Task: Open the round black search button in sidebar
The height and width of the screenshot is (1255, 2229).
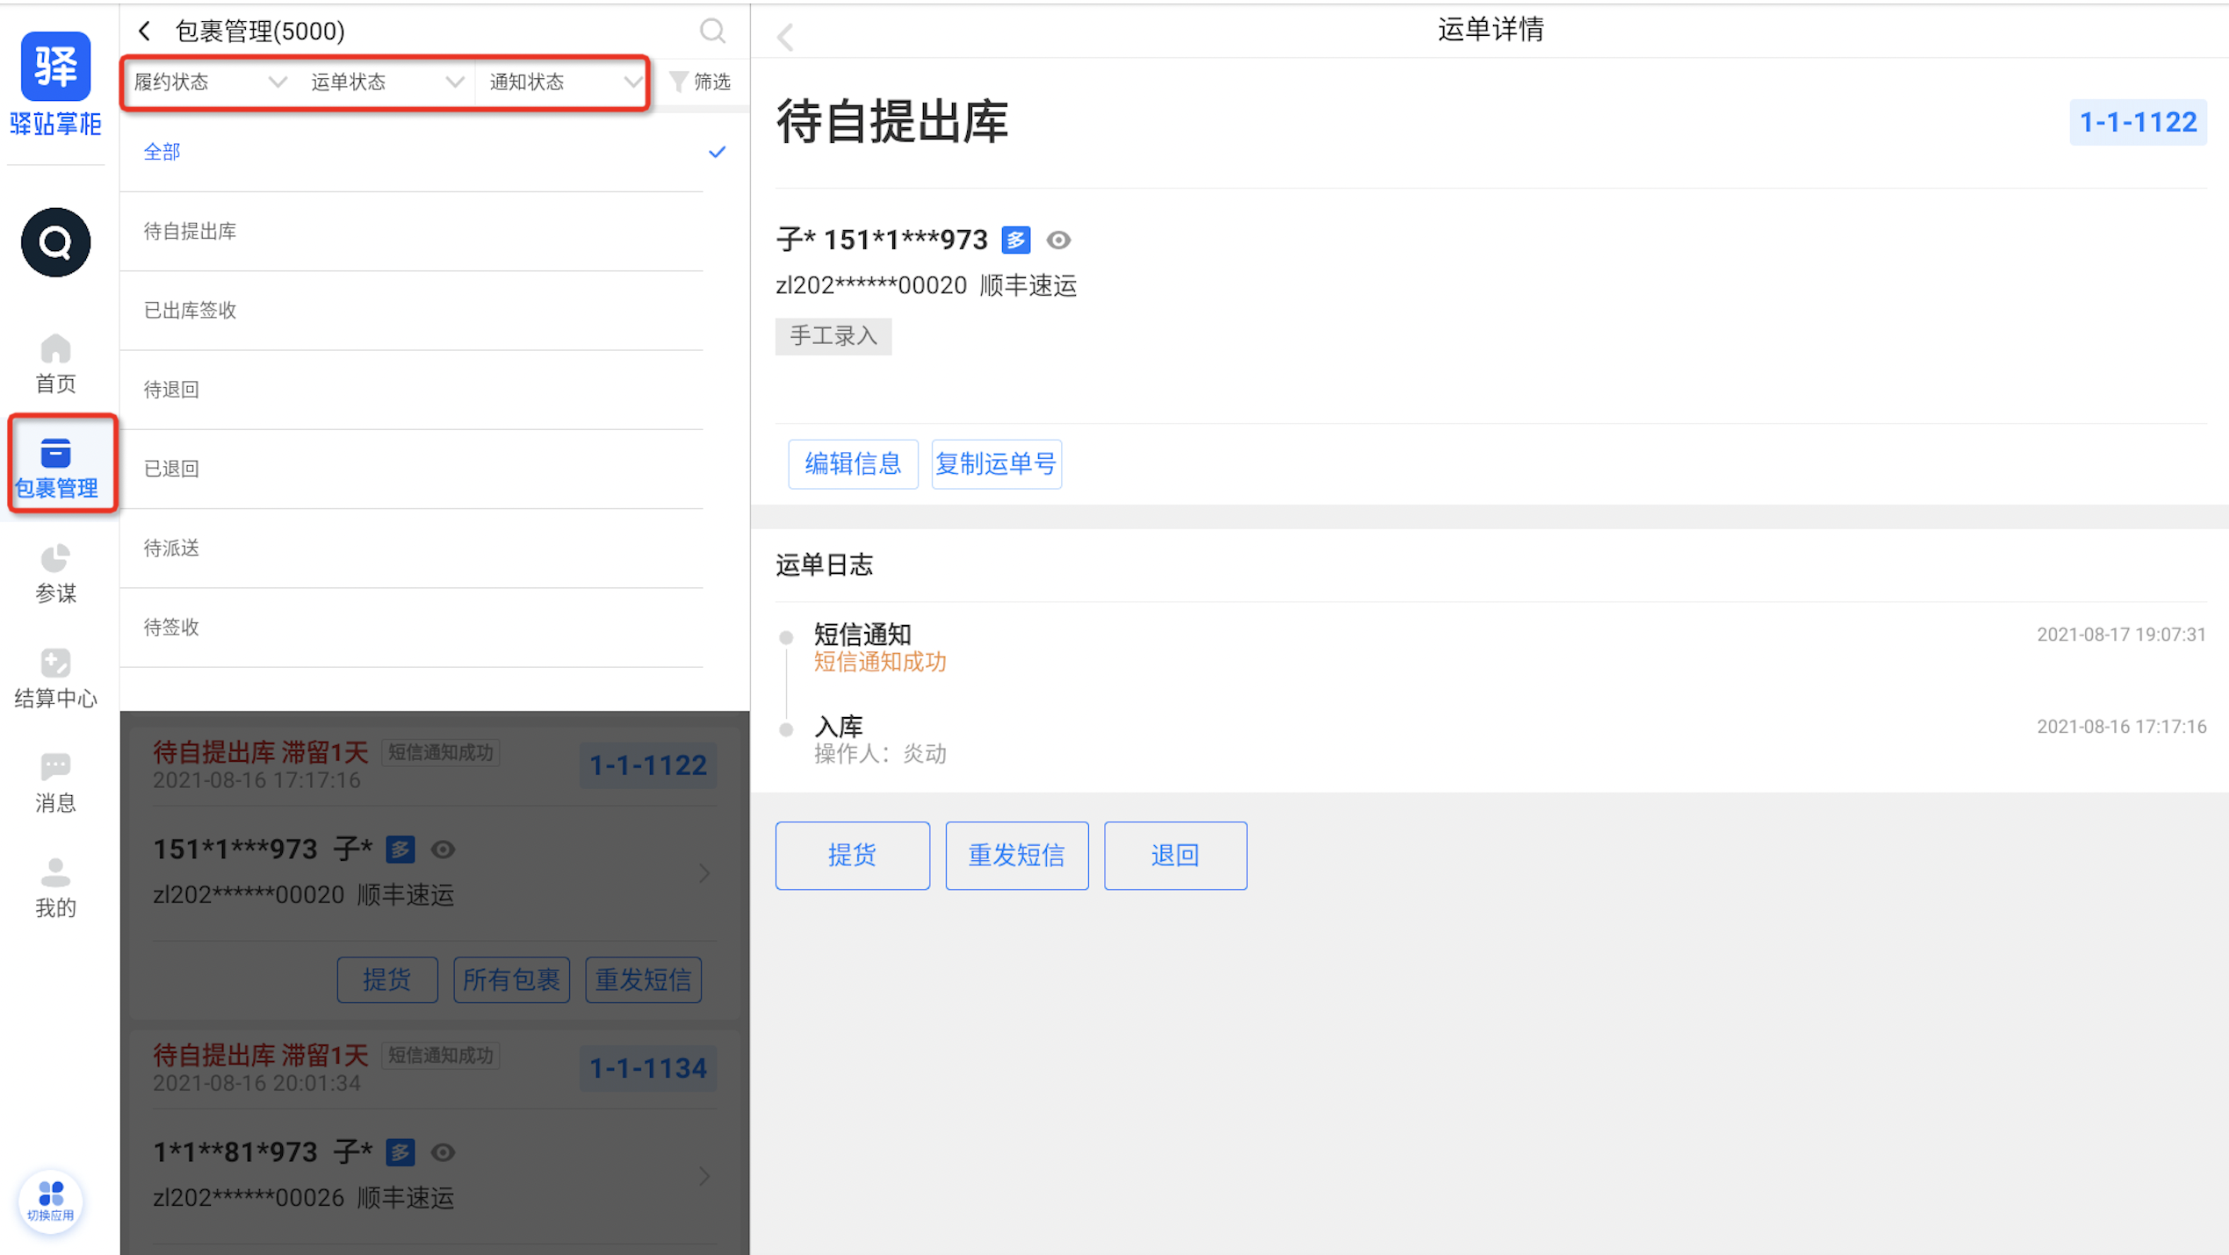Action: (55, 242)
